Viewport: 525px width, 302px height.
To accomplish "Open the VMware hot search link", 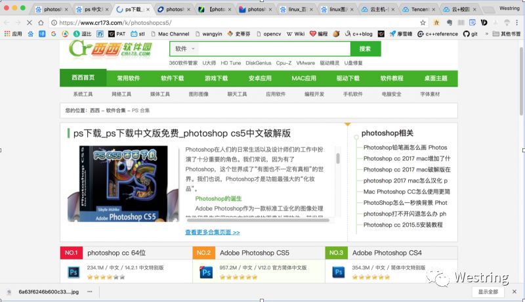I will click(x=305, y=63).
